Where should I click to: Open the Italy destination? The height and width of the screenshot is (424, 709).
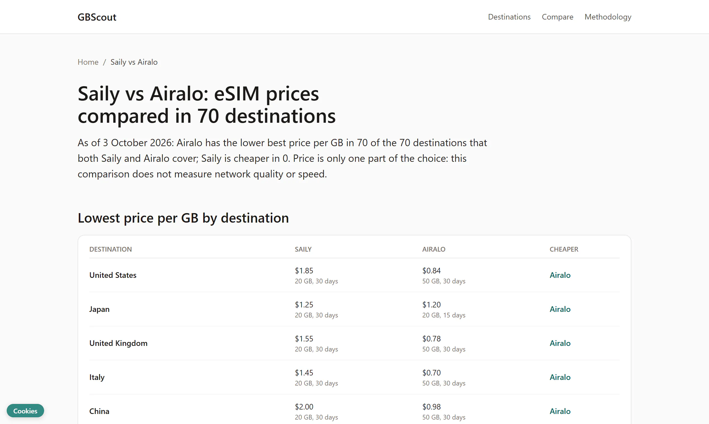[x=97, y=377]
